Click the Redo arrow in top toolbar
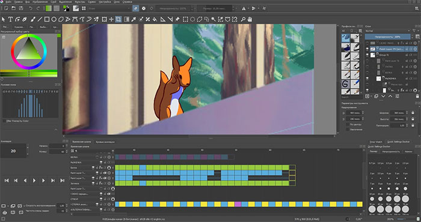Image resolution: width=421 pixels, height=222 pixels. coord(38,8)
